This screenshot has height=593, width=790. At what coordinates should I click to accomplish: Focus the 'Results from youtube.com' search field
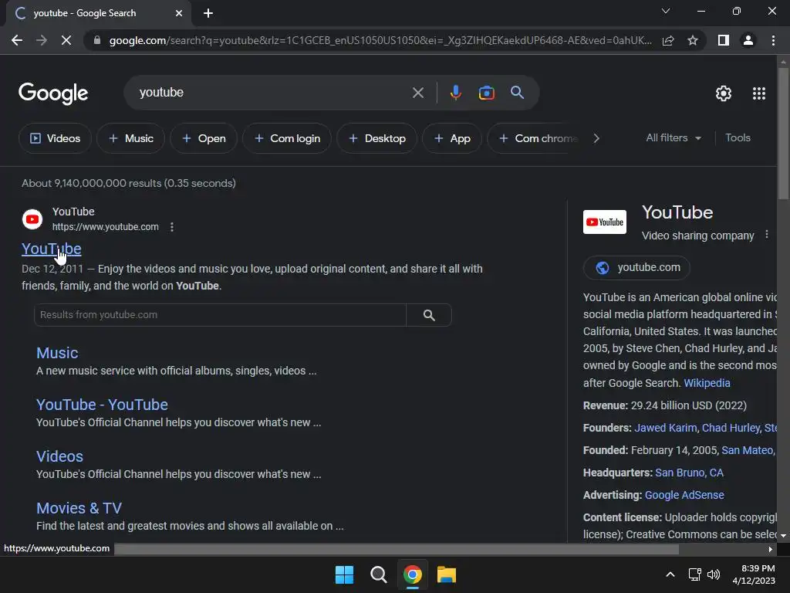(x=220, y=315)
